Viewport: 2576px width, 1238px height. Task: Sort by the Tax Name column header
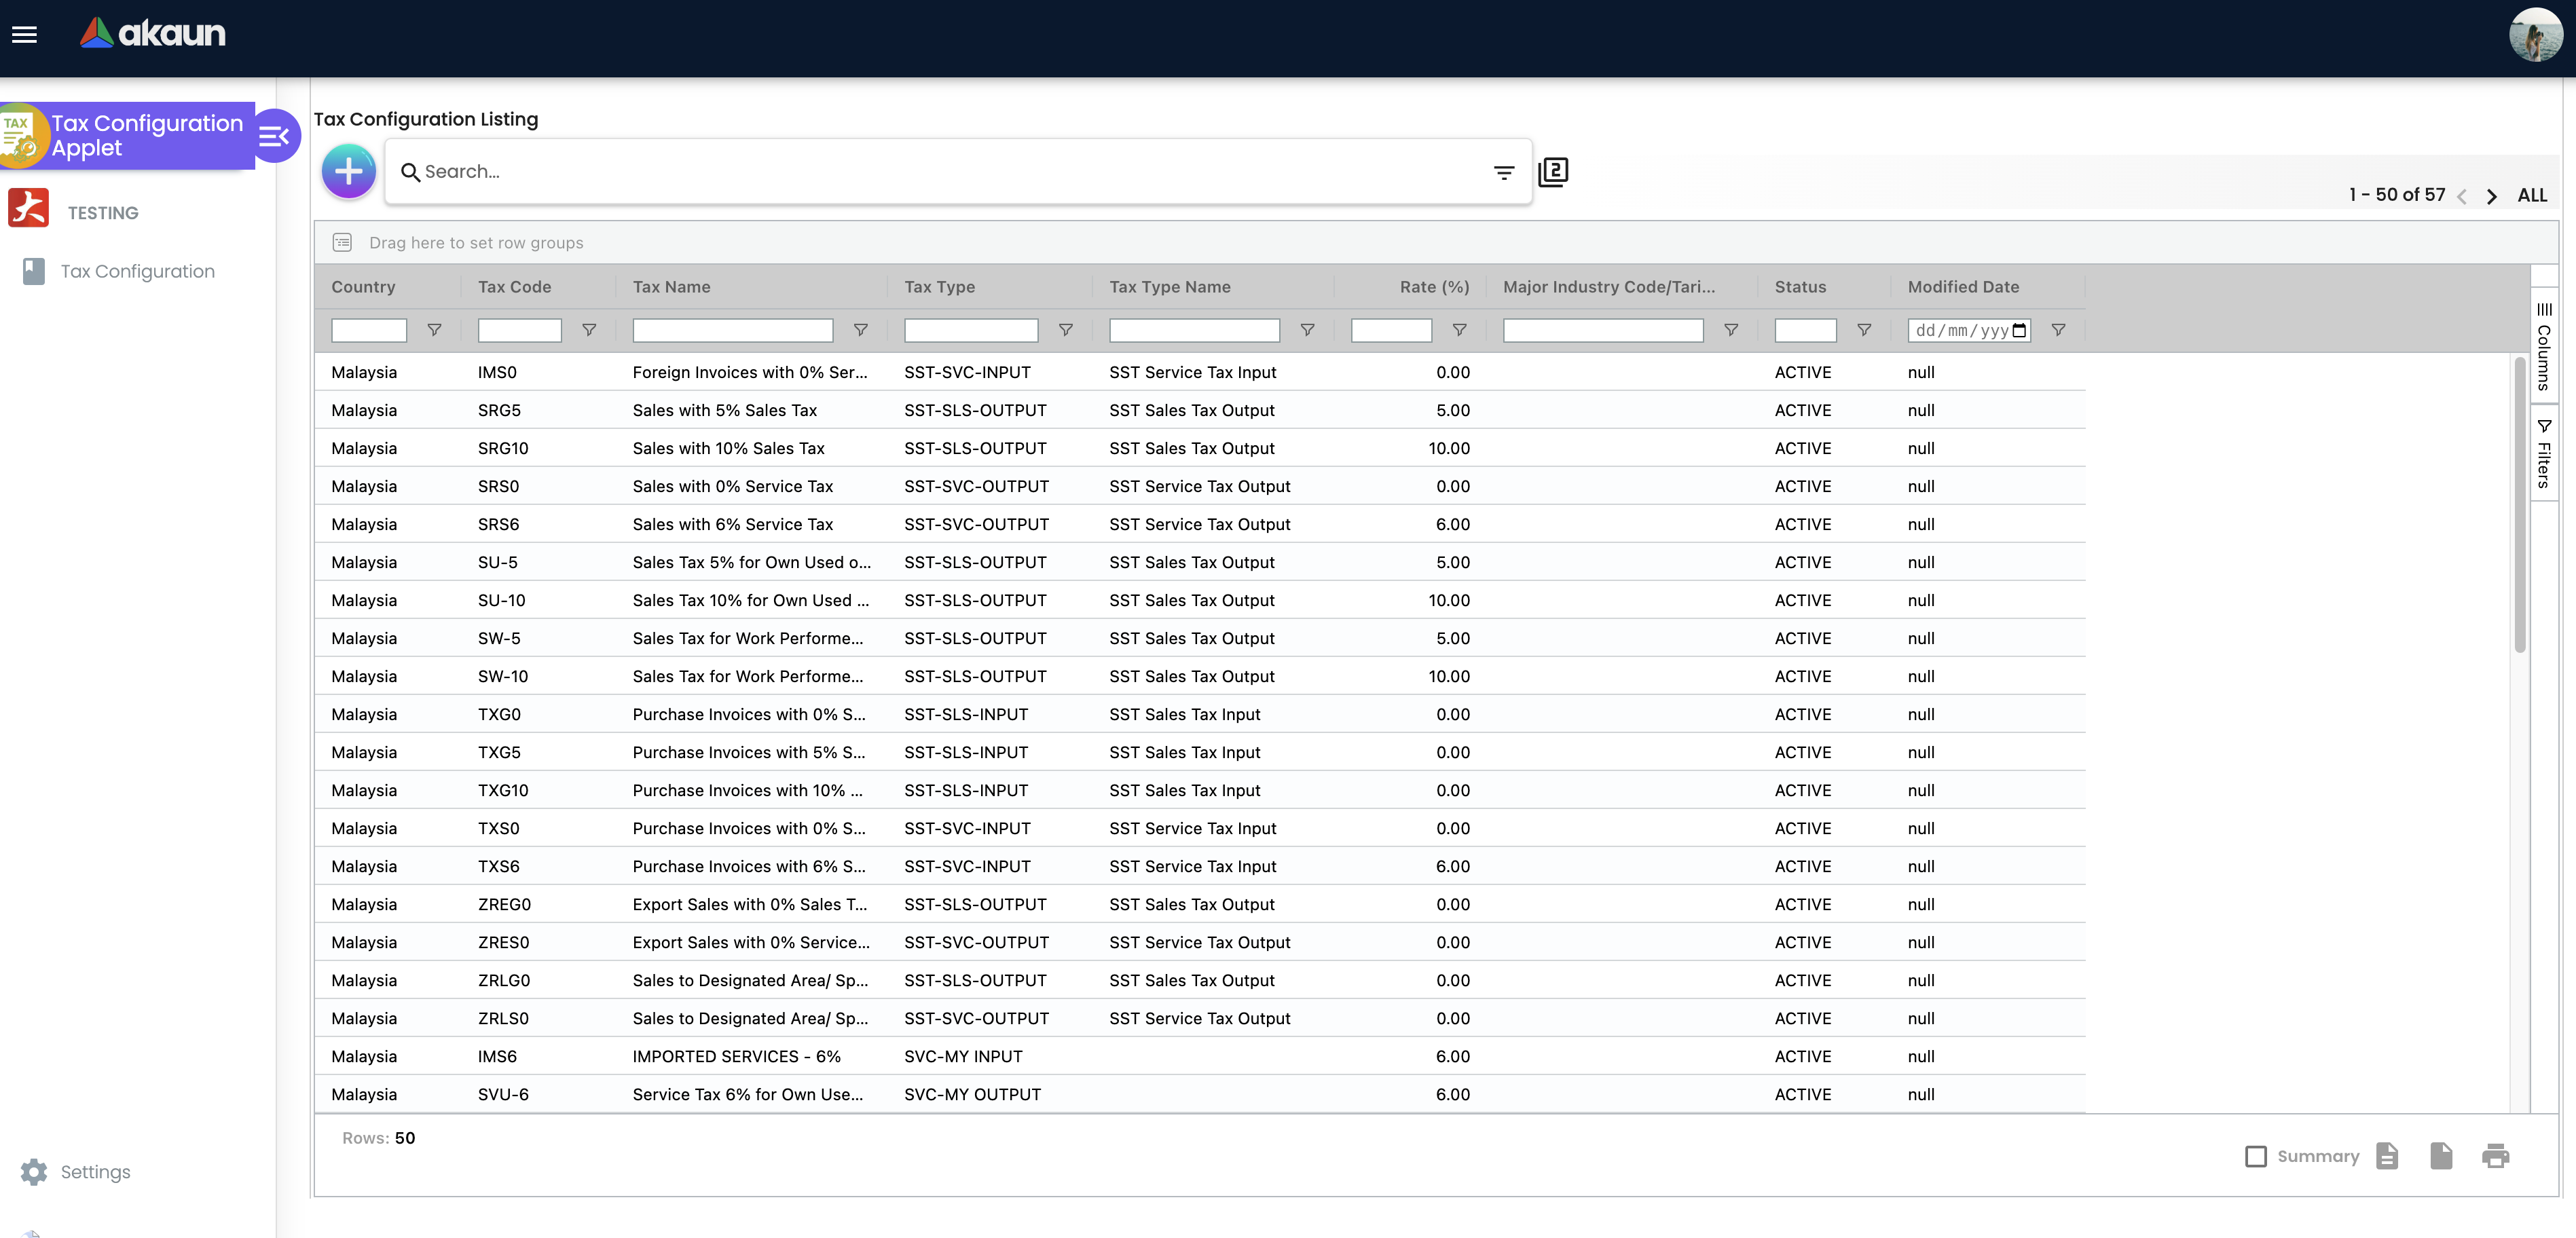(x=671, y=286)
